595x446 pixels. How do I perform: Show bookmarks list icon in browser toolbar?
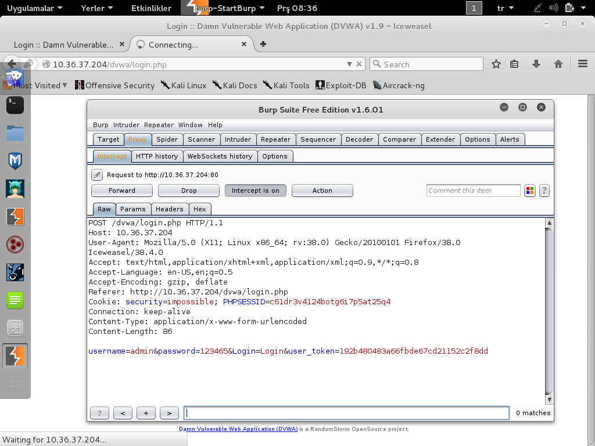click(x=514, y=64)
